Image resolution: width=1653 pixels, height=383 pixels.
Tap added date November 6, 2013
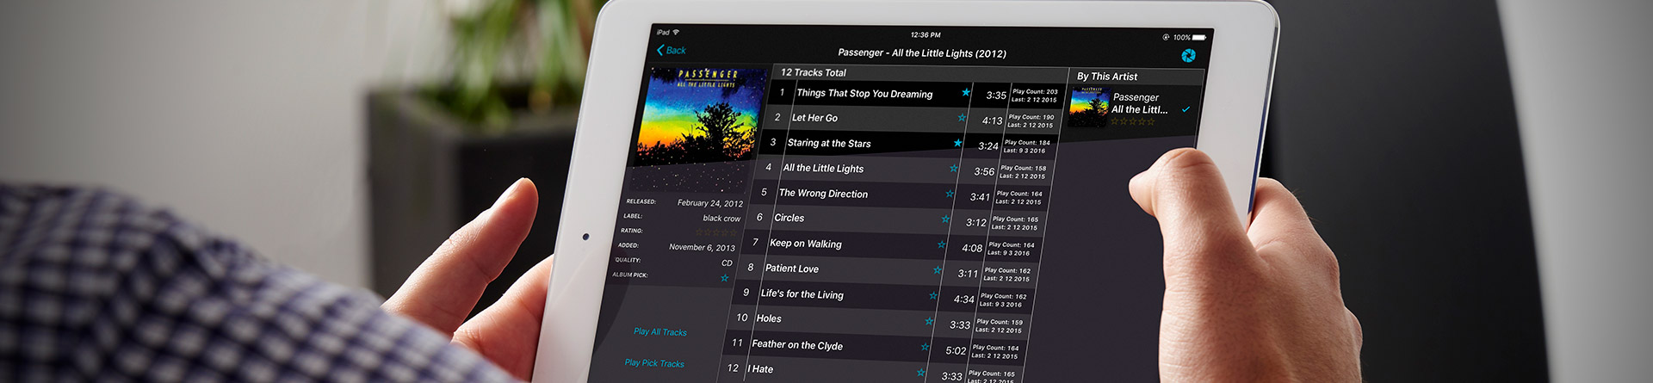tap(702, 247)
